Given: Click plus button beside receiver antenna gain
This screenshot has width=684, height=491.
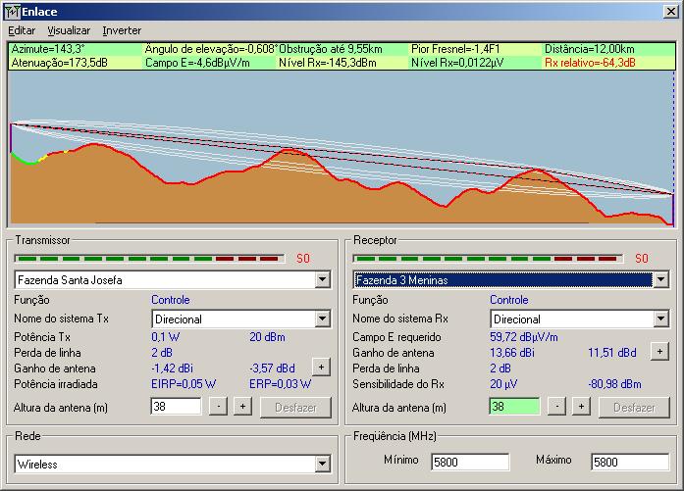Looking at the screenshot, I should pos(658,351).
